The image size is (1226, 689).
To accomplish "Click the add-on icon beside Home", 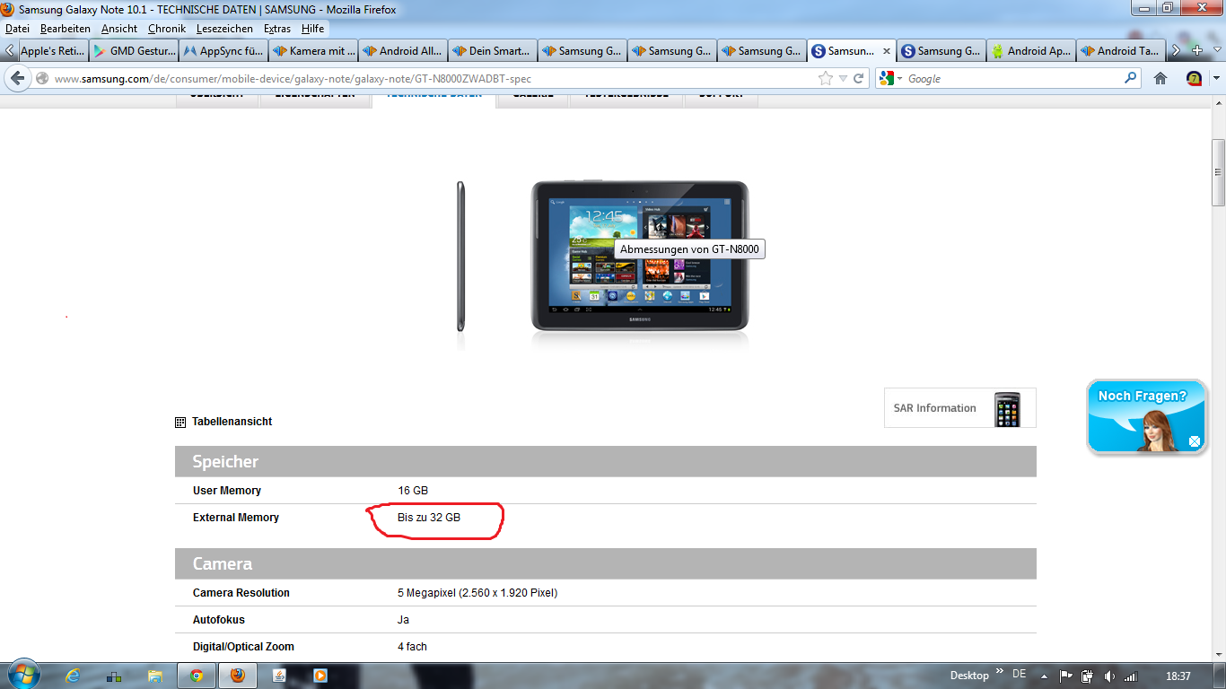I will click(x=1194, y=79).
